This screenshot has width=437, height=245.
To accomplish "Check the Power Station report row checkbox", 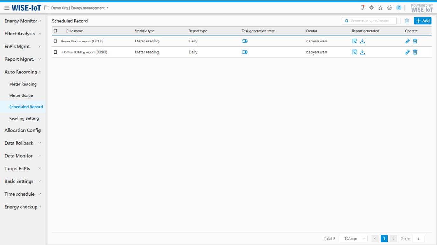I will click(56, 41).
